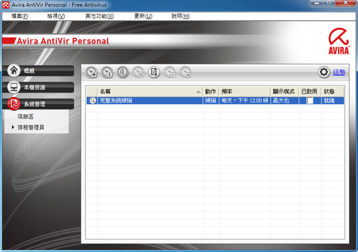Open the 更新(U) menu
This screenshot has height=252, width=358.
(143, 16)
